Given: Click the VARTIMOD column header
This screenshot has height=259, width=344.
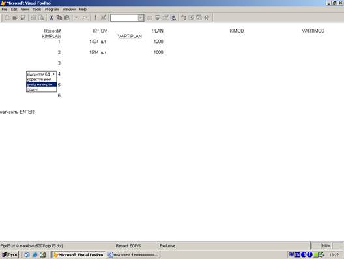Looking at the screenshot, I should [x=313, y=31].
